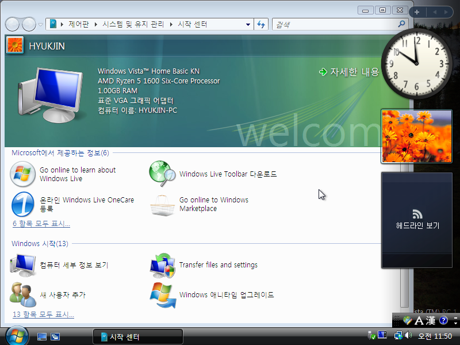Click the 헤드라인 보기 gadget text
460x345 pixels.
[x=417, y=225]
